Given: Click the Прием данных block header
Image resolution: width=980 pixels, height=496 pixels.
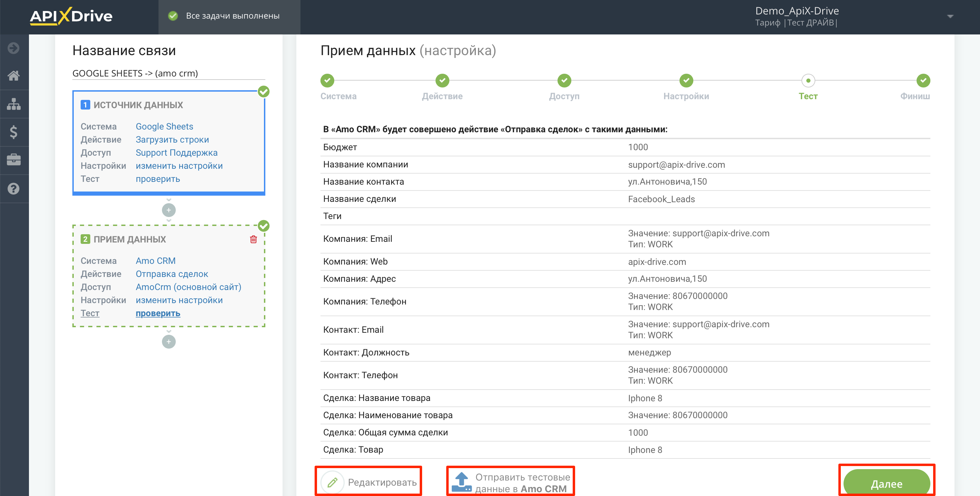Looking at the screenshot, I should click(x=130, y=239).
